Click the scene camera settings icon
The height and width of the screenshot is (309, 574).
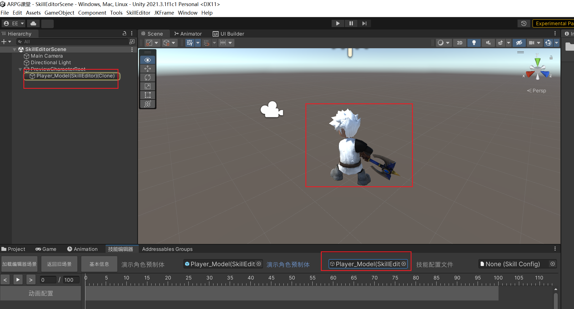pos(532,43)
